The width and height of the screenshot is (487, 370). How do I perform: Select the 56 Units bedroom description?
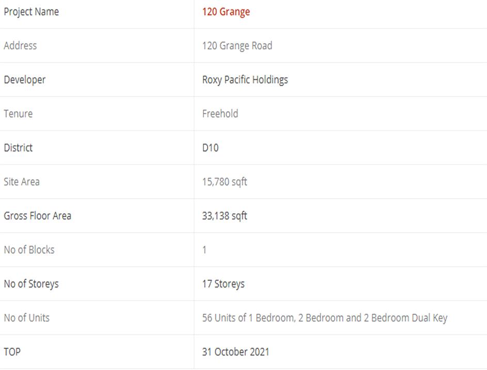tap(324, 318)
